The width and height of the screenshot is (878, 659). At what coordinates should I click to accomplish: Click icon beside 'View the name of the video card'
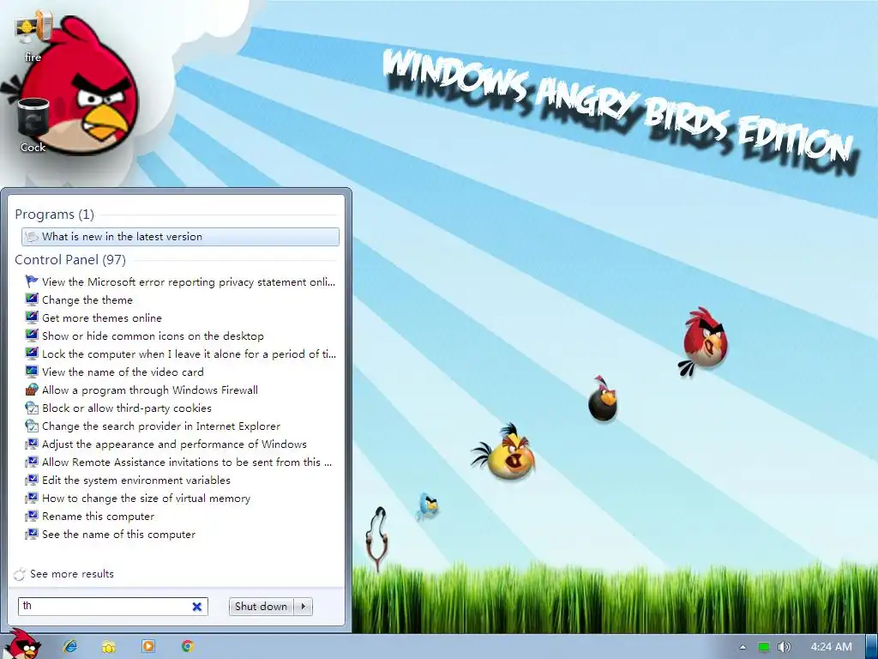[32, 371]
